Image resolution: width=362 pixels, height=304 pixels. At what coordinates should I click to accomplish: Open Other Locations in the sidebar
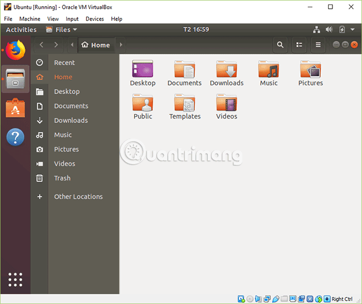click(75, 197)
